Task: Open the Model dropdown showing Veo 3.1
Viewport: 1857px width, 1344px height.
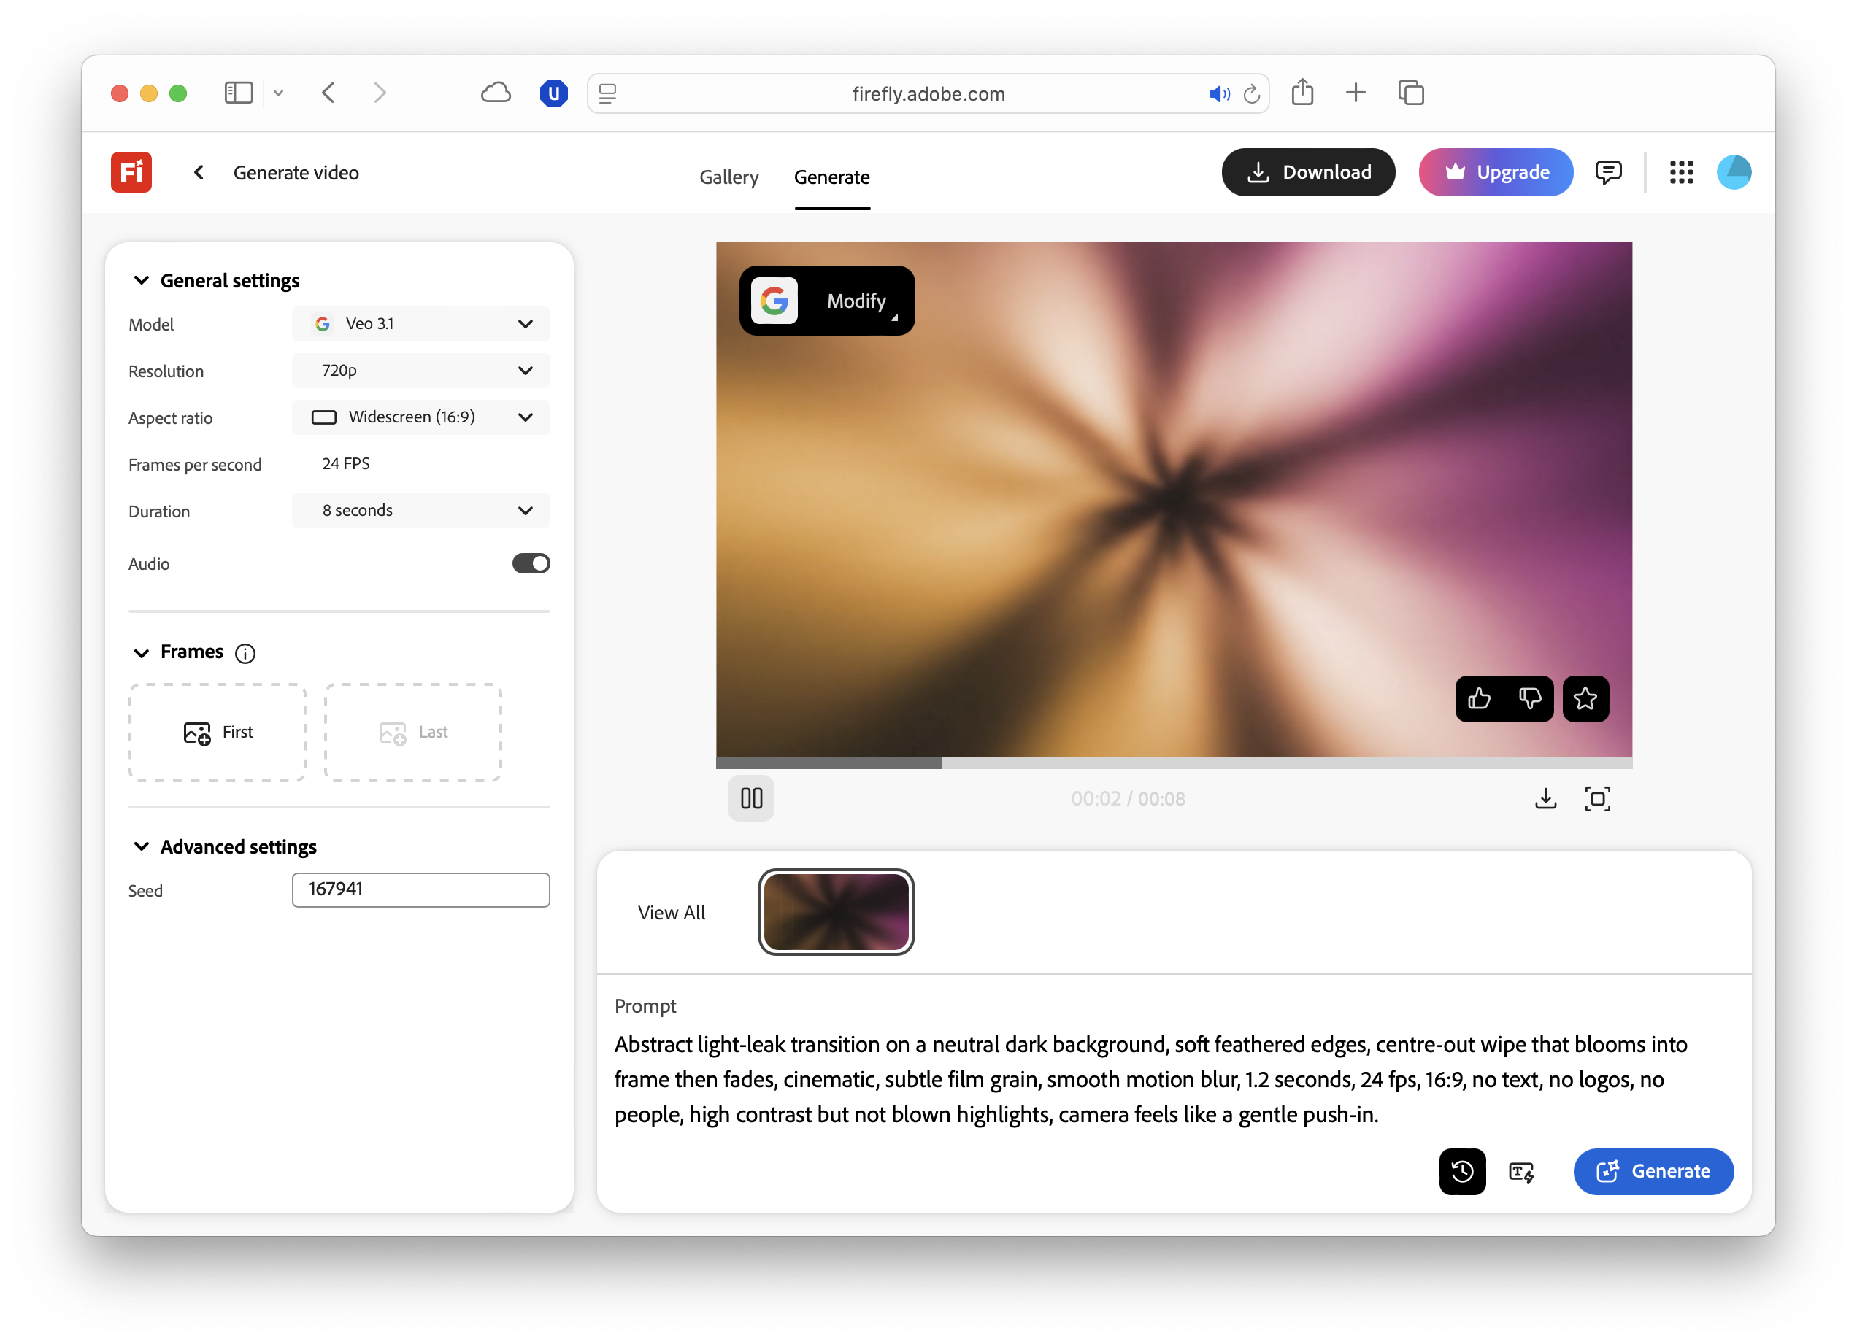Action: point(421,324)
